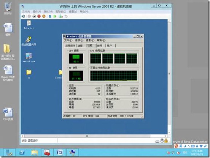Click the grayed Start VM toolbar icon
The height and width of the screenshot is (158, 210).
29,16
